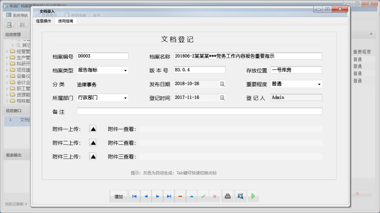Select the 信息操作 tab
This screenshot has width=380, height=213.
point(44,21)
